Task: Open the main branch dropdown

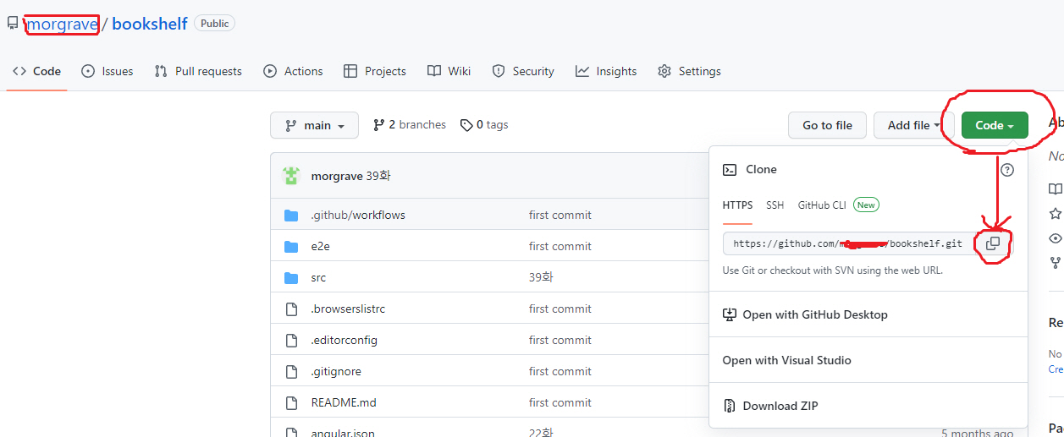Action: pyautogui.click(x=314, y=125)
